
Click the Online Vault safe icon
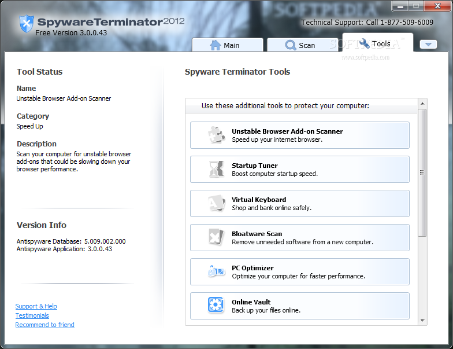point(216,305)
